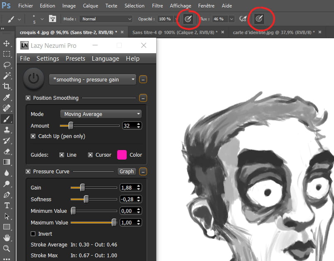This screenshot has width=334, height=261.
Task: Open the Flux percentage dropdown arrow
Action: [x=231, y=19]
